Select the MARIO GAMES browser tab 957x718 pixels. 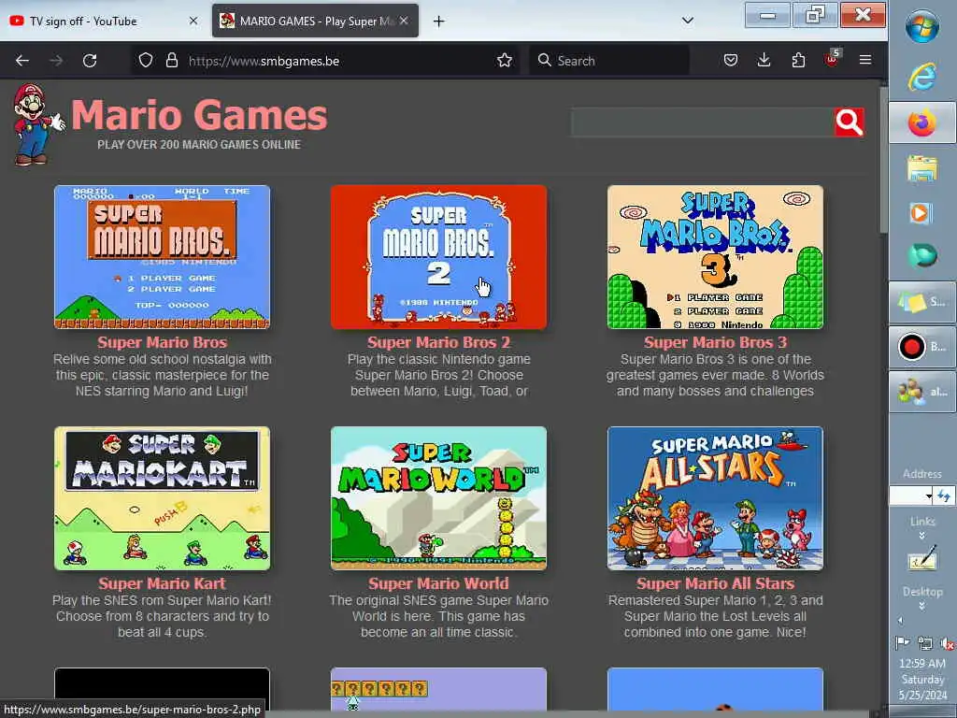[x=315, y=21]
